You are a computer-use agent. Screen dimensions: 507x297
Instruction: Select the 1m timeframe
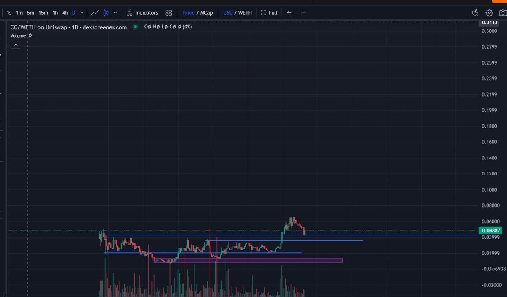pos(19,13)
